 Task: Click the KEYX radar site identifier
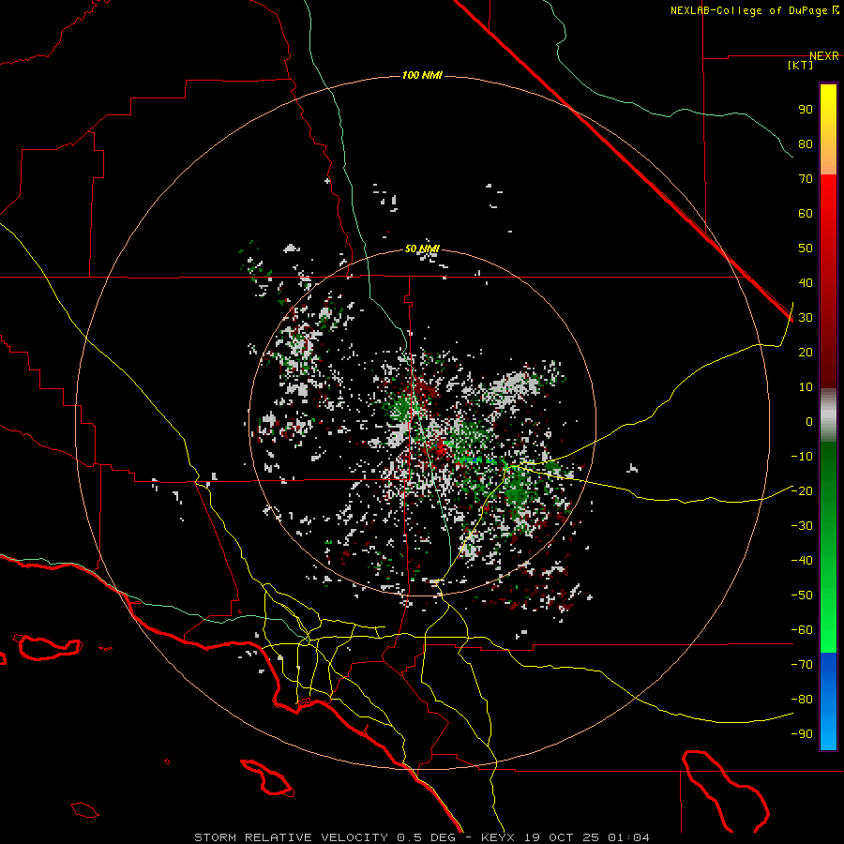coord(498,837)
